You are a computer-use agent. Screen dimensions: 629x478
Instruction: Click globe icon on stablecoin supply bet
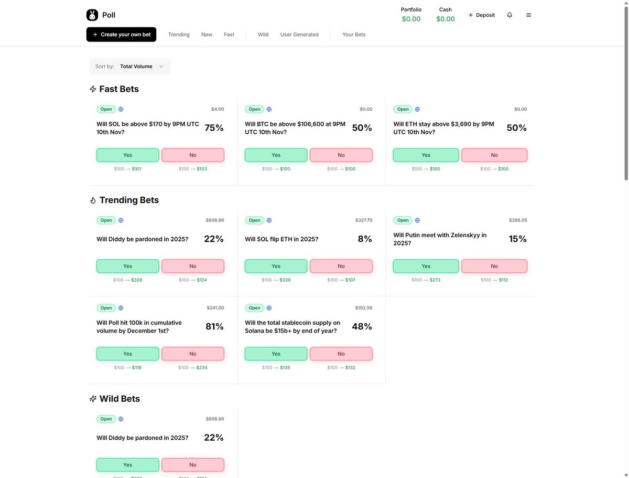pyautogui.click(x=269, y=308)
